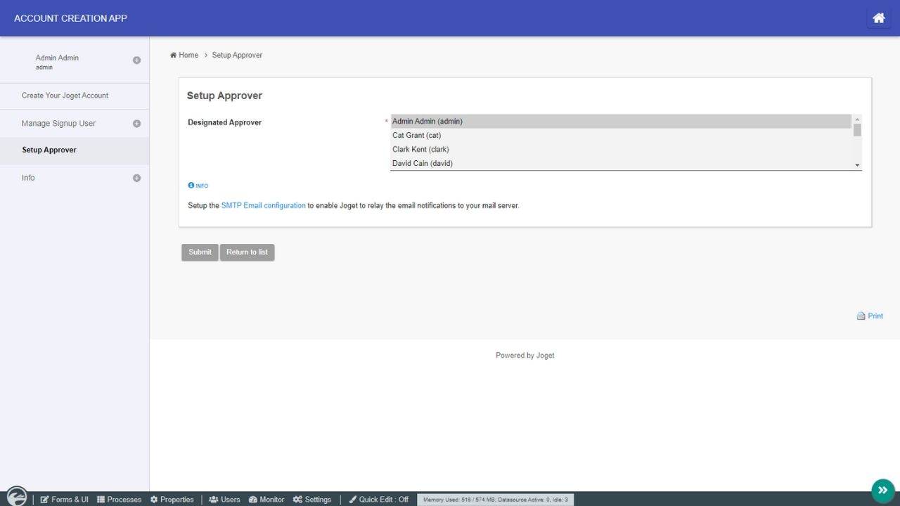
Task: Open Settings in the admin bar
Action: (x=311, y=500)
